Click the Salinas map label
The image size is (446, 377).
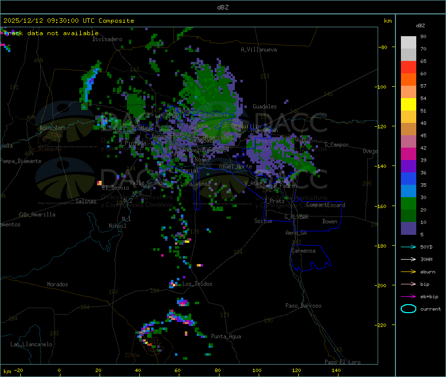(x=86, y=201)
